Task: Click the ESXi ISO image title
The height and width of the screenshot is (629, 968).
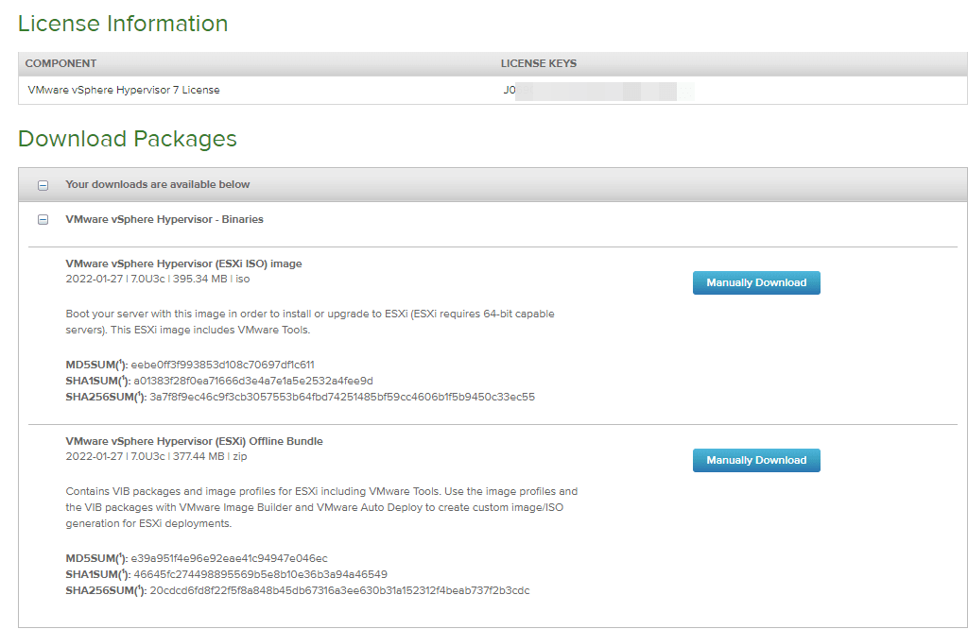Action: [x=183, y=263]
